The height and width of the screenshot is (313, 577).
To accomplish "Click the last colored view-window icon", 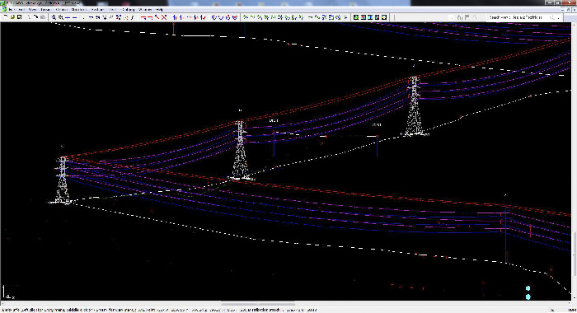I will coord(384,17).
